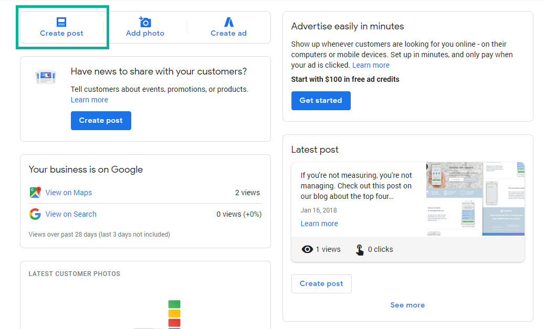Screen dimensions: 545x329
Task: Click Get started for free ad credits
Action: click(x=321, y=100)
